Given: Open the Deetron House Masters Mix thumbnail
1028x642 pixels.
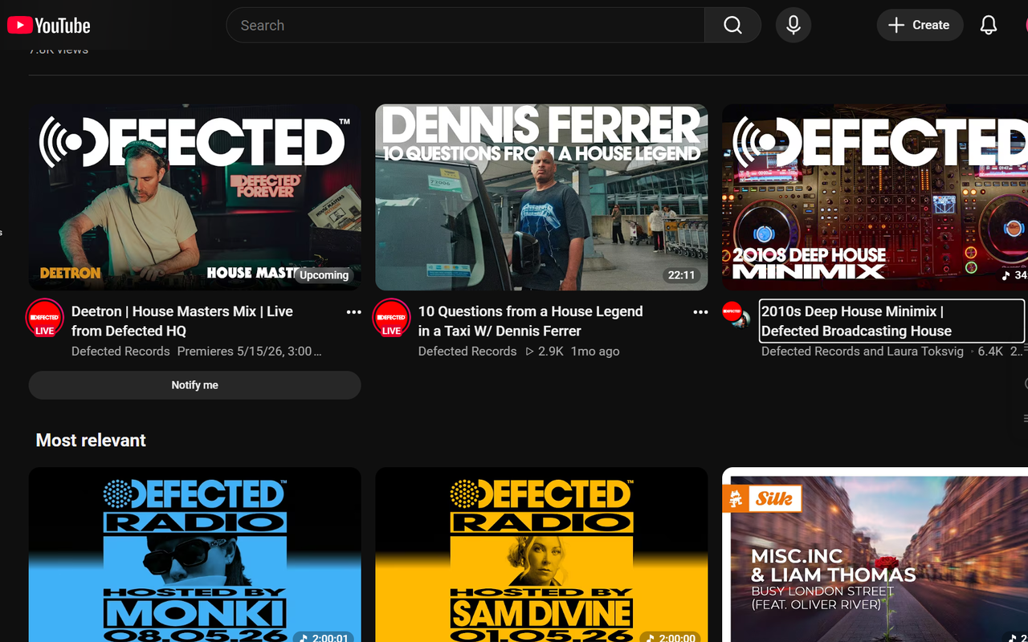Looking at the screenshot, I should click(x=195, y=197).
